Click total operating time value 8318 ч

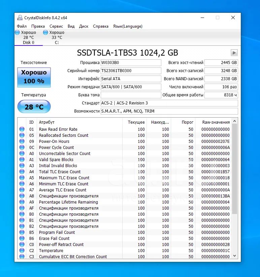[x=221, y=95]
